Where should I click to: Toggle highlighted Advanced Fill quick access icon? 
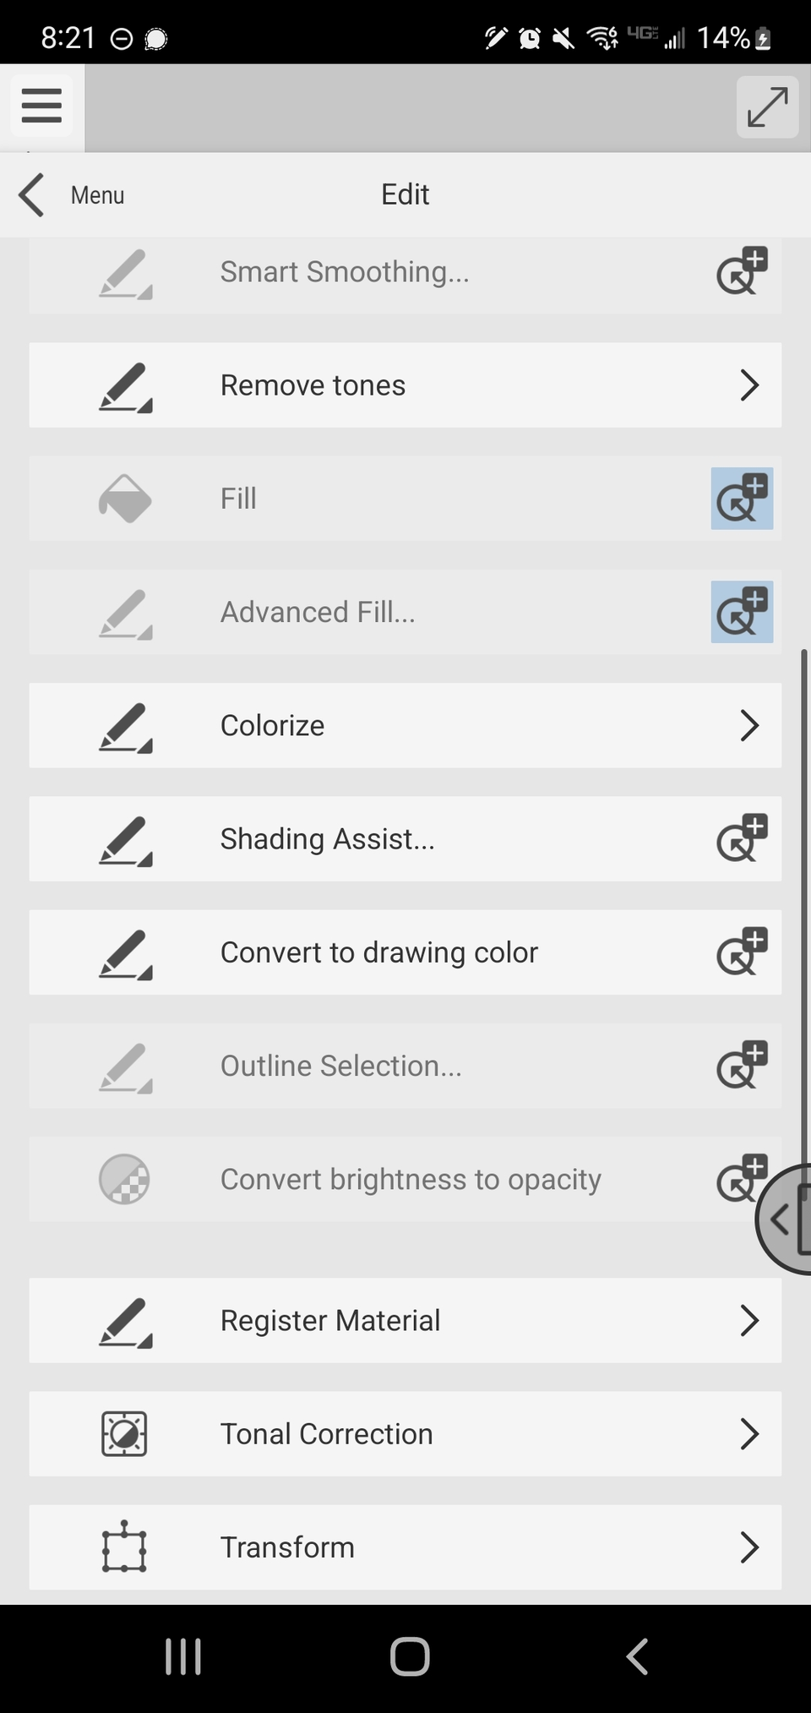coord(742,612)
